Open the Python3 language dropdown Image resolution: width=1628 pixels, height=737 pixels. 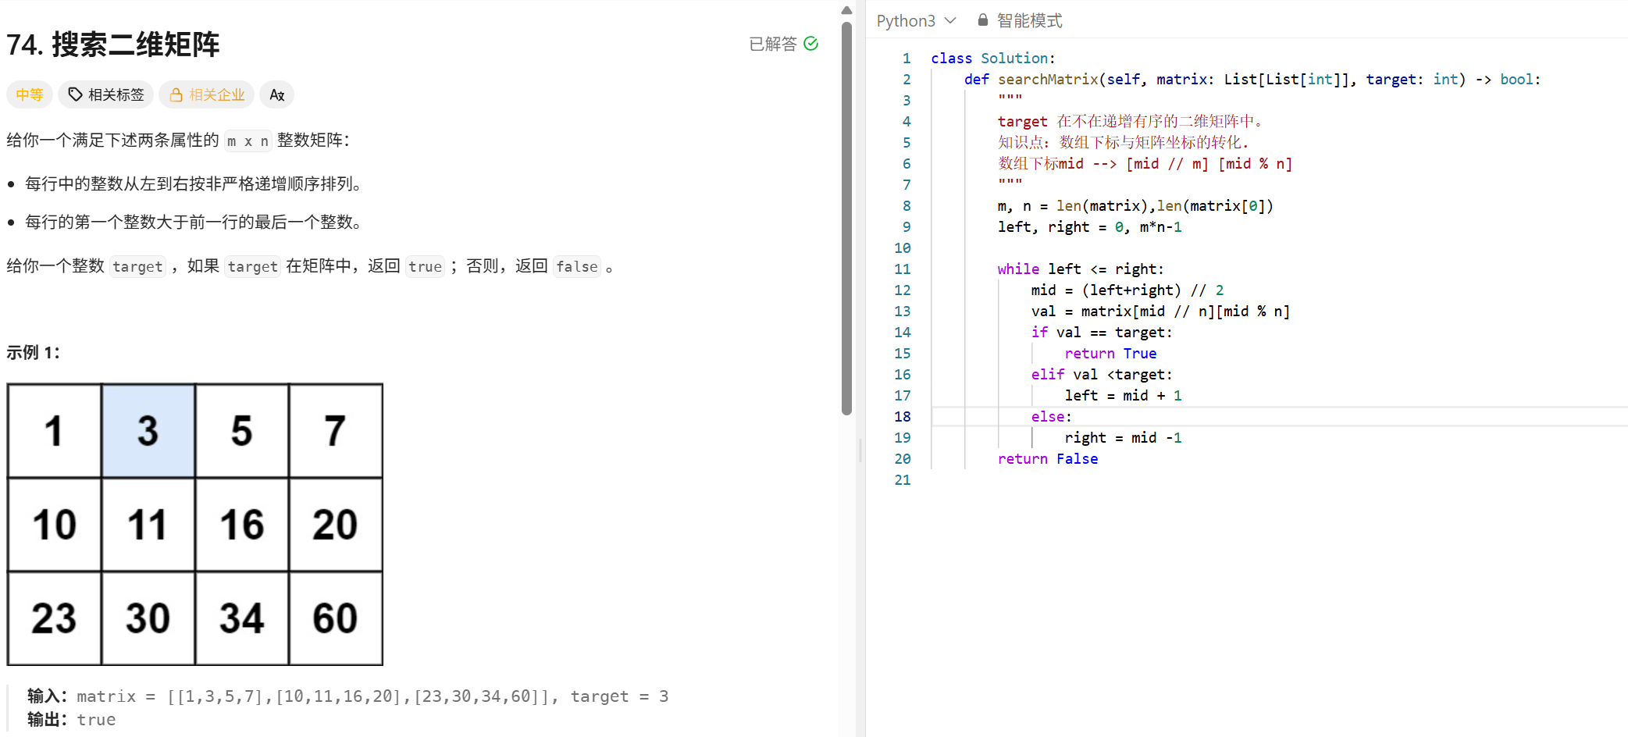pyautogui.click(x=916, y=20)
